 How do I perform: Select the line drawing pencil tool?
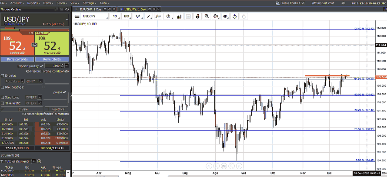pyautogui.click(x=149, y=16)
